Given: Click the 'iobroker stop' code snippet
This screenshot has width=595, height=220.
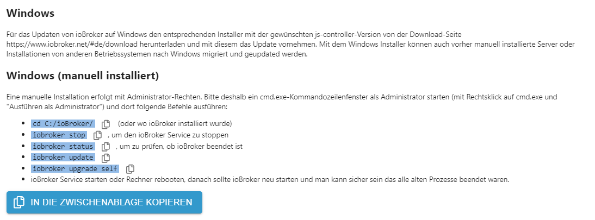Looking at the screenshot, I should 59,135.
